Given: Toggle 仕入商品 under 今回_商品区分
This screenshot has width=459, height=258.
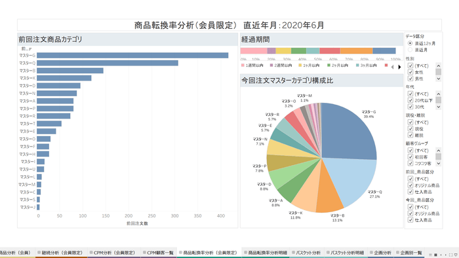Looking at the screenshot, I should (x=410, y=220).
